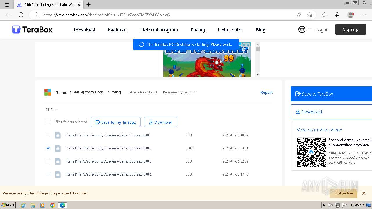372x209 pixels.
Task: Open the Download menu item
Action: tap(85, 30)
